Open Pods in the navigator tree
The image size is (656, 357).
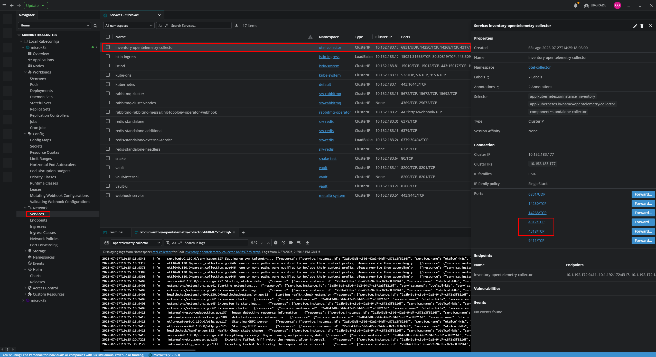click(34, 85)
